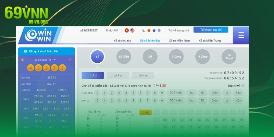Click Xỉu in Đơn vị row

pos(191,100)
